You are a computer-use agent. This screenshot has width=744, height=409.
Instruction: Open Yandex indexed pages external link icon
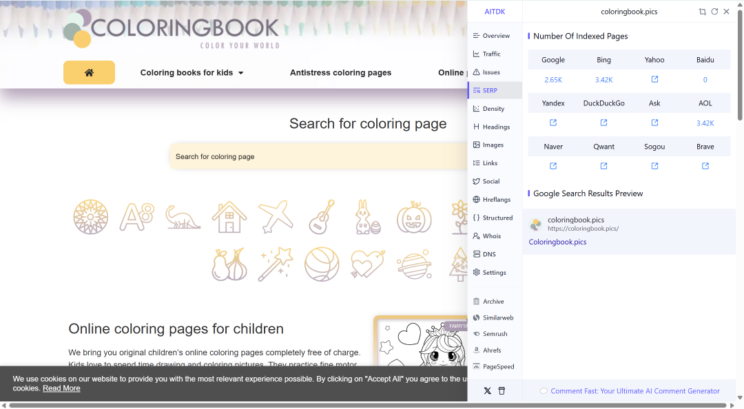click(553, 123)
